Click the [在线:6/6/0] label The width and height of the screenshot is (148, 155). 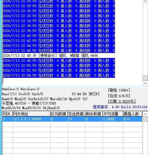(x=119, y=96)
